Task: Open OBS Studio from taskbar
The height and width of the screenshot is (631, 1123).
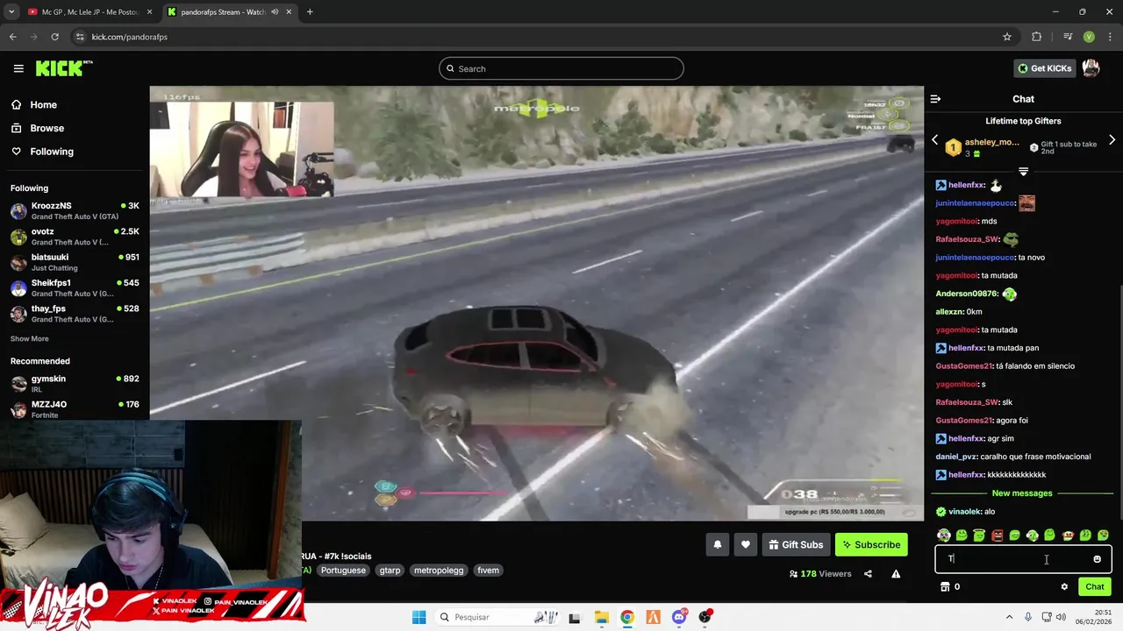Action: coord(705,617)
